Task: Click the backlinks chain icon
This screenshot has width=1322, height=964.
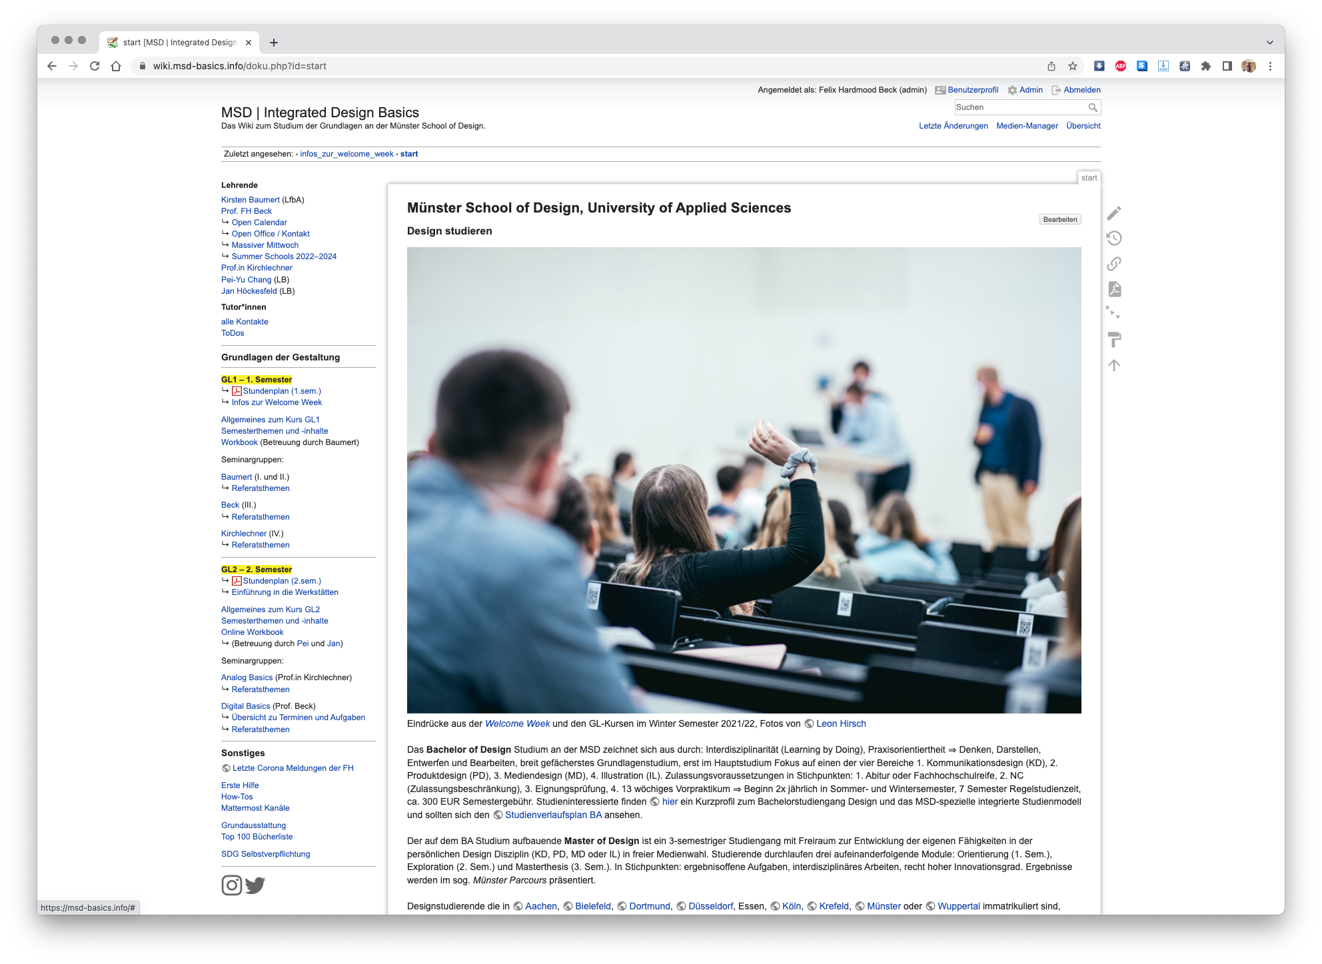Action: pyautogui.click(x=1114, y=264)
